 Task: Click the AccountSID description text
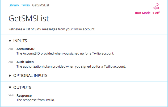[65, 53]
